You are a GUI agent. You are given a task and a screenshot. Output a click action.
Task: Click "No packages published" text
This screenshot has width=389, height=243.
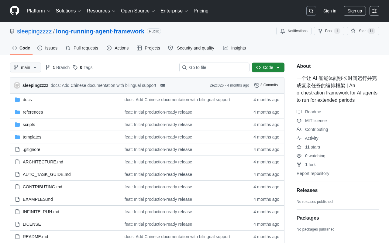[x=315, y=229]
